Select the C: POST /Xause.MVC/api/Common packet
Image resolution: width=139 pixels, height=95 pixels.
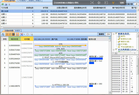pos(60,58)
